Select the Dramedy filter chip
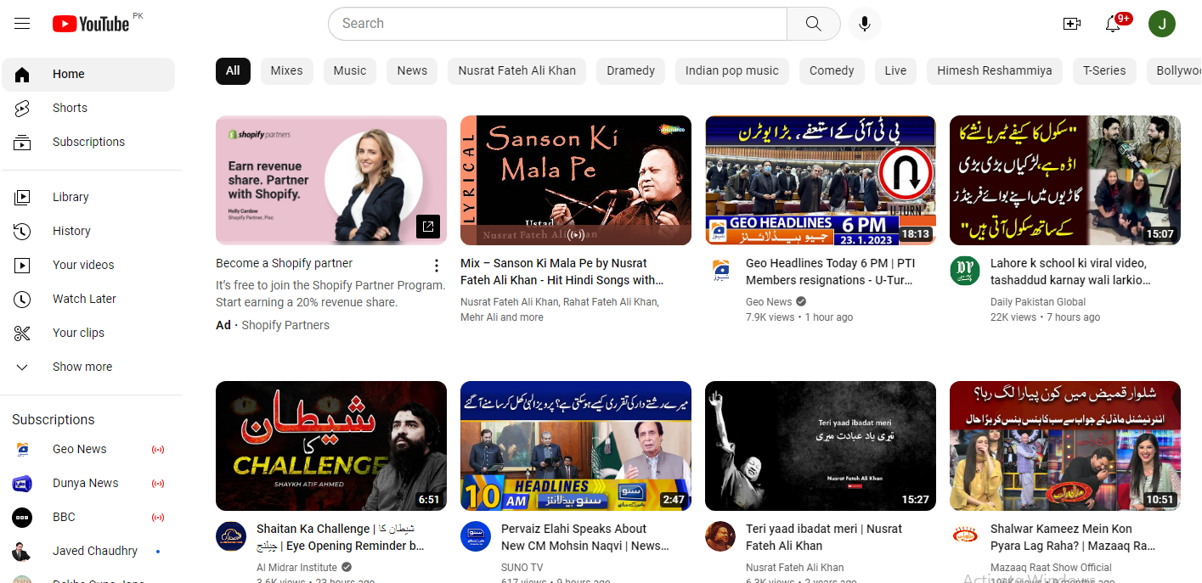Viewport: 1202px width, 583px height. (x=630, y=70)
